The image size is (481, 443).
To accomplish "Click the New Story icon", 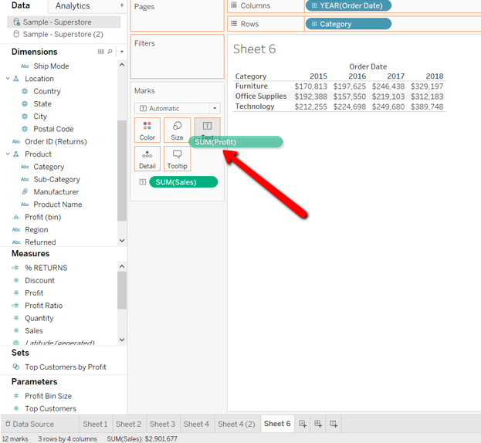I will pyautogui.click(x=334, y=424).
